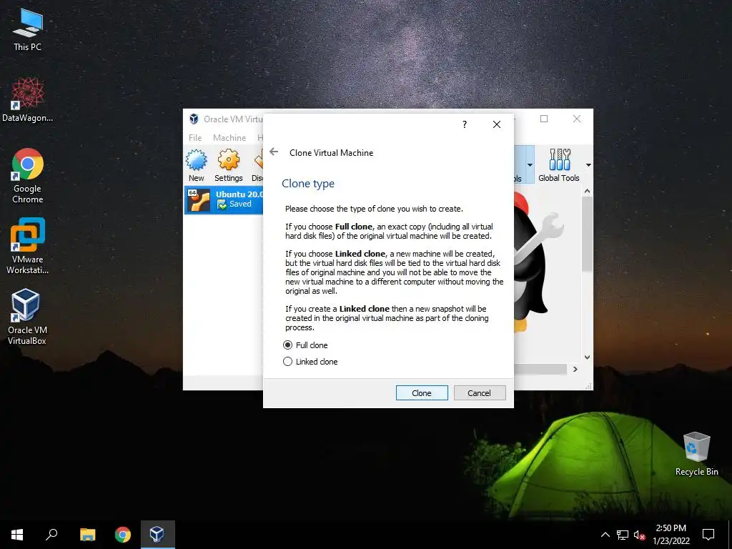Open the DataWagon desktop shortcut
The image size is (732, 549).
point(28,100)
